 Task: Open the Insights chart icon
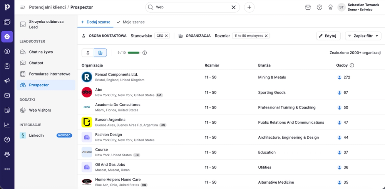[x=7, y=125]
